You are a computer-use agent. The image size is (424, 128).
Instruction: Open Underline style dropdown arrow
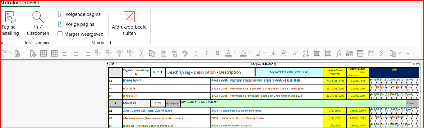265,53
